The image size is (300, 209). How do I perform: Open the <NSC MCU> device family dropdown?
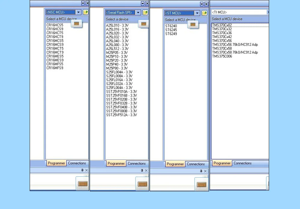[78, 12]
